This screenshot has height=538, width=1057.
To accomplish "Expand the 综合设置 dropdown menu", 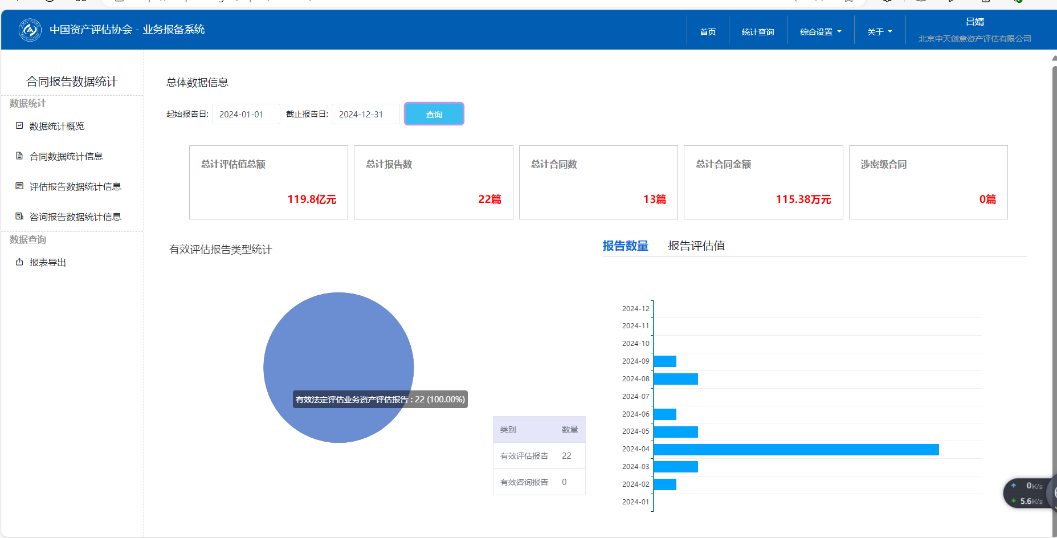I will click(x=820, y=32).
